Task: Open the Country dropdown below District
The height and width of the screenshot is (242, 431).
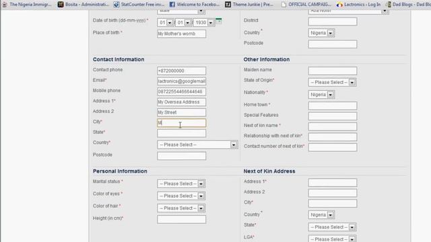Action: 321,33
